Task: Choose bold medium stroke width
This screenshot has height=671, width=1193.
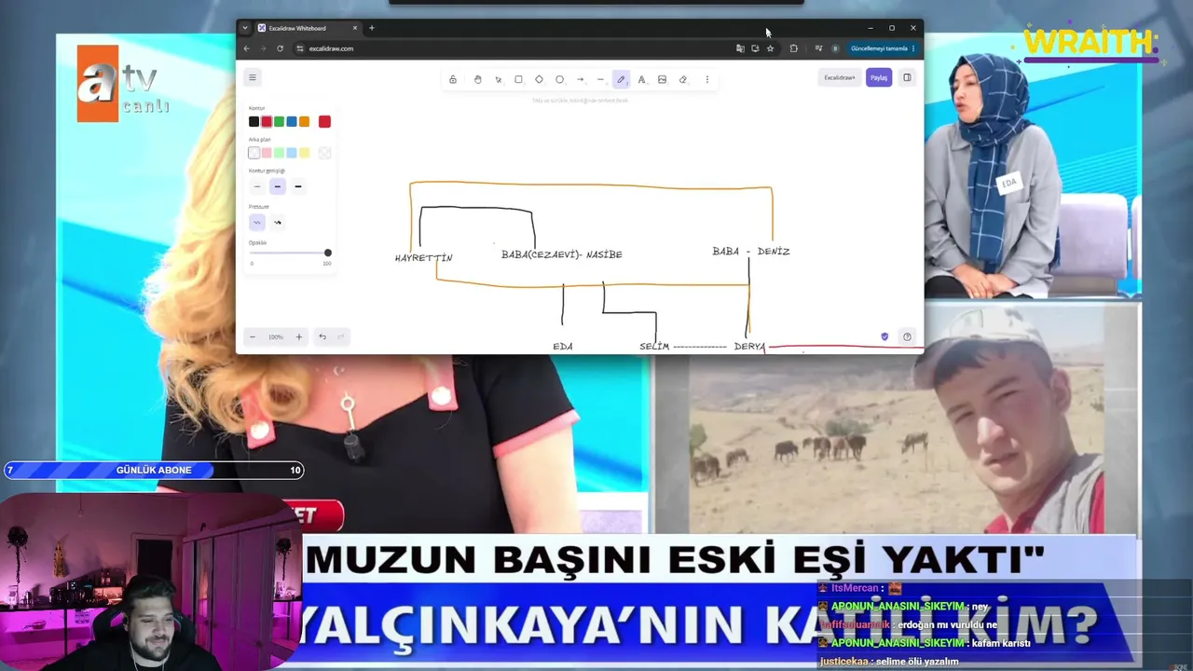Action: click(277, 186)
